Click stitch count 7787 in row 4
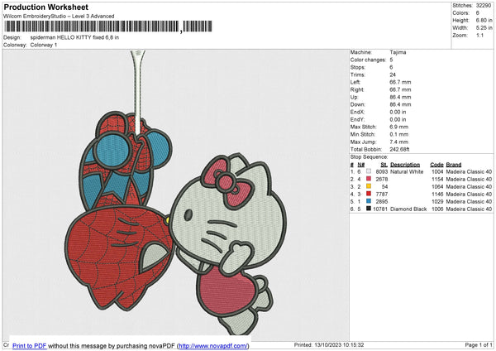Screen dimensions: 496x351 pos(381,195)
